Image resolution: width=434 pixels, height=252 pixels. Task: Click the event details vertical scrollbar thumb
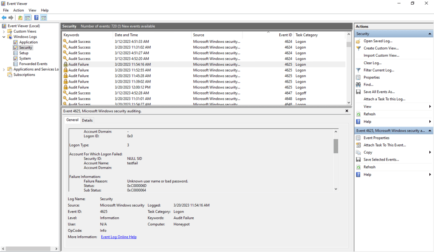(x=336, y=146)
